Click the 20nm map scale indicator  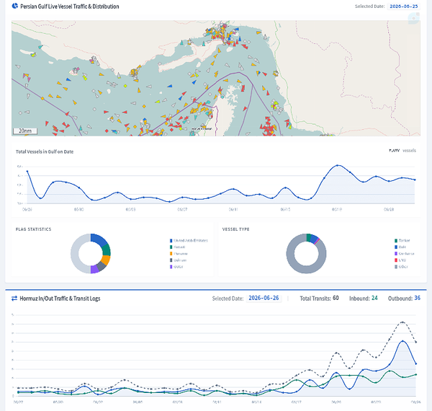pos(25,131)
